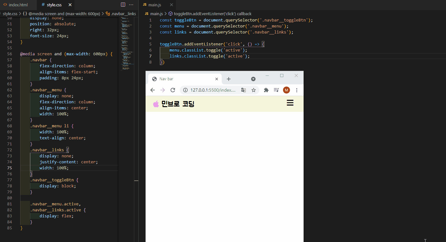Open the main.js breadcrumb

click(154, 14)
